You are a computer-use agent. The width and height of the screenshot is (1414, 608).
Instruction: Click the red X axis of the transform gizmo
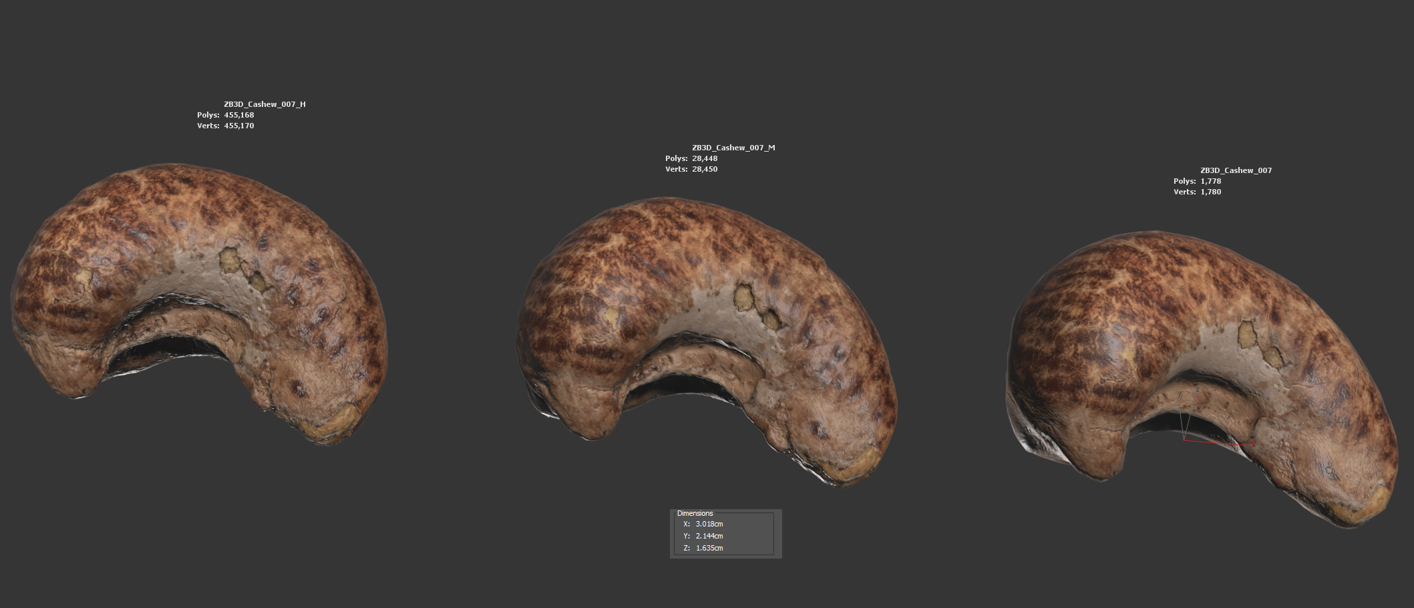point(1222,444)
